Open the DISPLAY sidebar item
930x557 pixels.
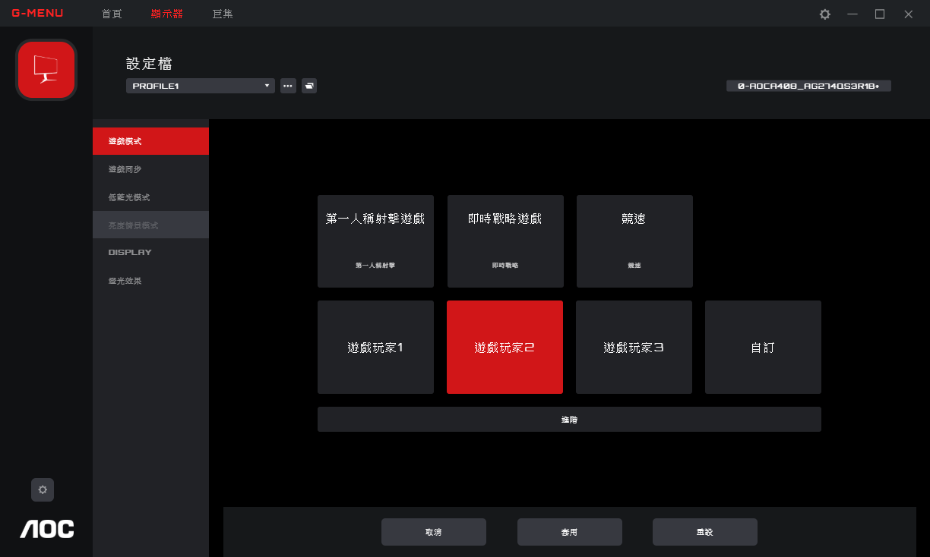click(x=150, y=252)
